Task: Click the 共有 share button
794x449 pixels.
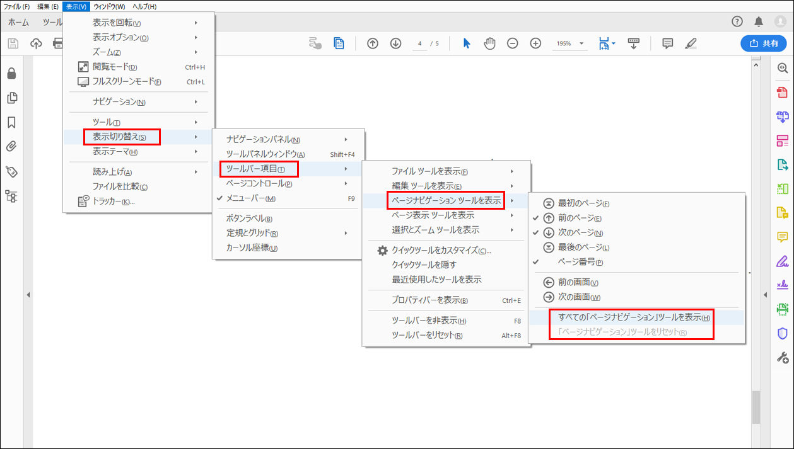Action: (764, 43)
